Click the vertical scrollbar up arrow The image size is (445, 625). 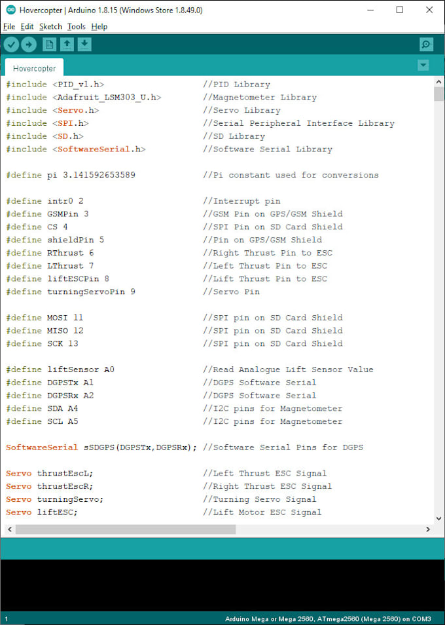[x=439, y=81]
